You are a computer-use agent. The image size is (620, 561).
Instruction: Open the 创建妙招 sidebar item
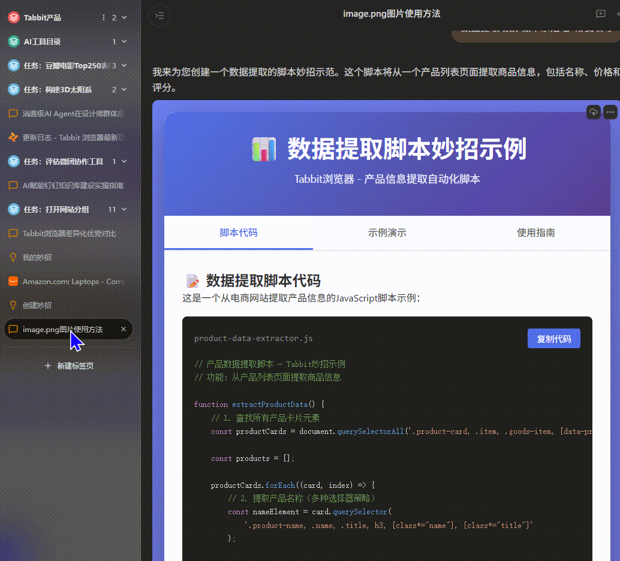click(x=68, y=305)
